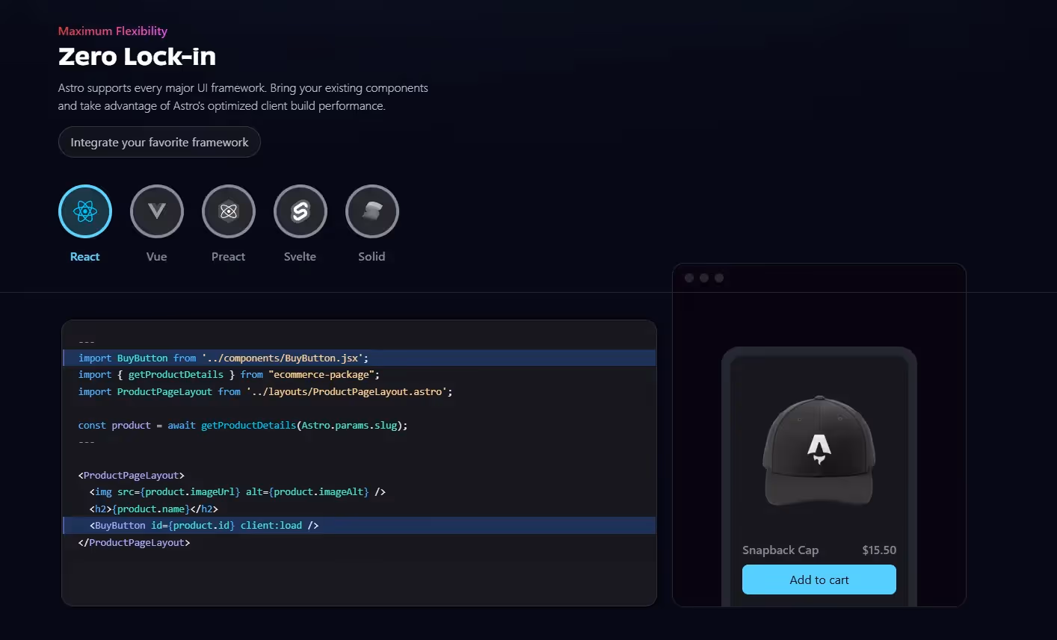
Task: Select the Preact framework icon
Action: click(228, 211)
